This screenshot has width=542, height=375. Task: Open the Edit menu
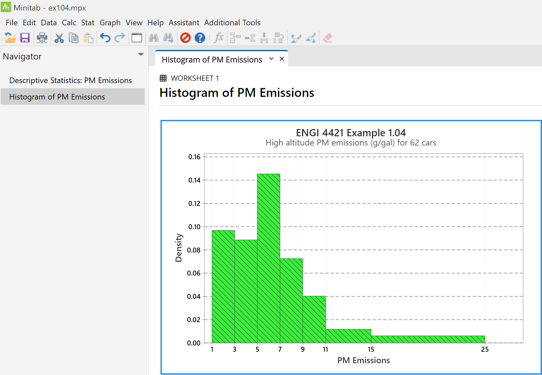(29, 23)
